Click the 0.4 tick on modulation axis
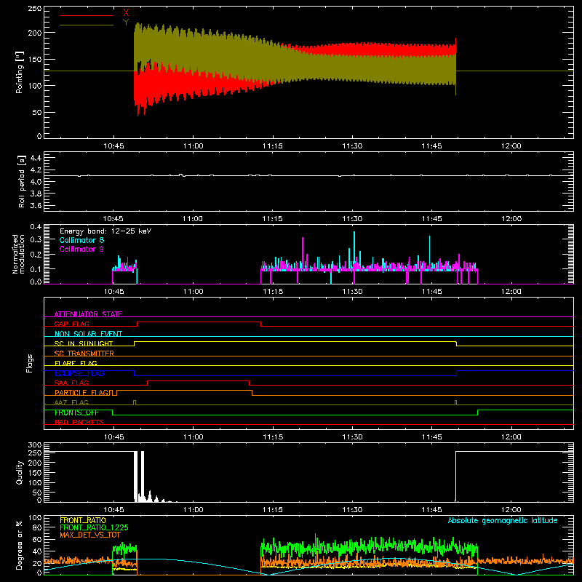582x582 pixels. click(x=36, y=227)
